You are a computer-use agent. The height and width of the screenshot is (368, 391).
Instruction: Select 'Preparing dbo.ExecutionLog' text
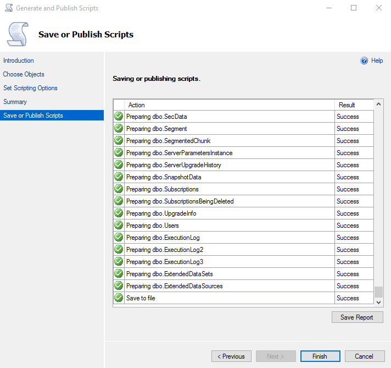[x=163, y=238]
